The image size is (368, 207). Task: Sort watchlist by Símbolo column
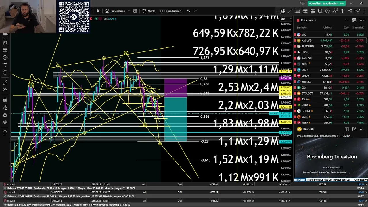click(x=302, y=28)
